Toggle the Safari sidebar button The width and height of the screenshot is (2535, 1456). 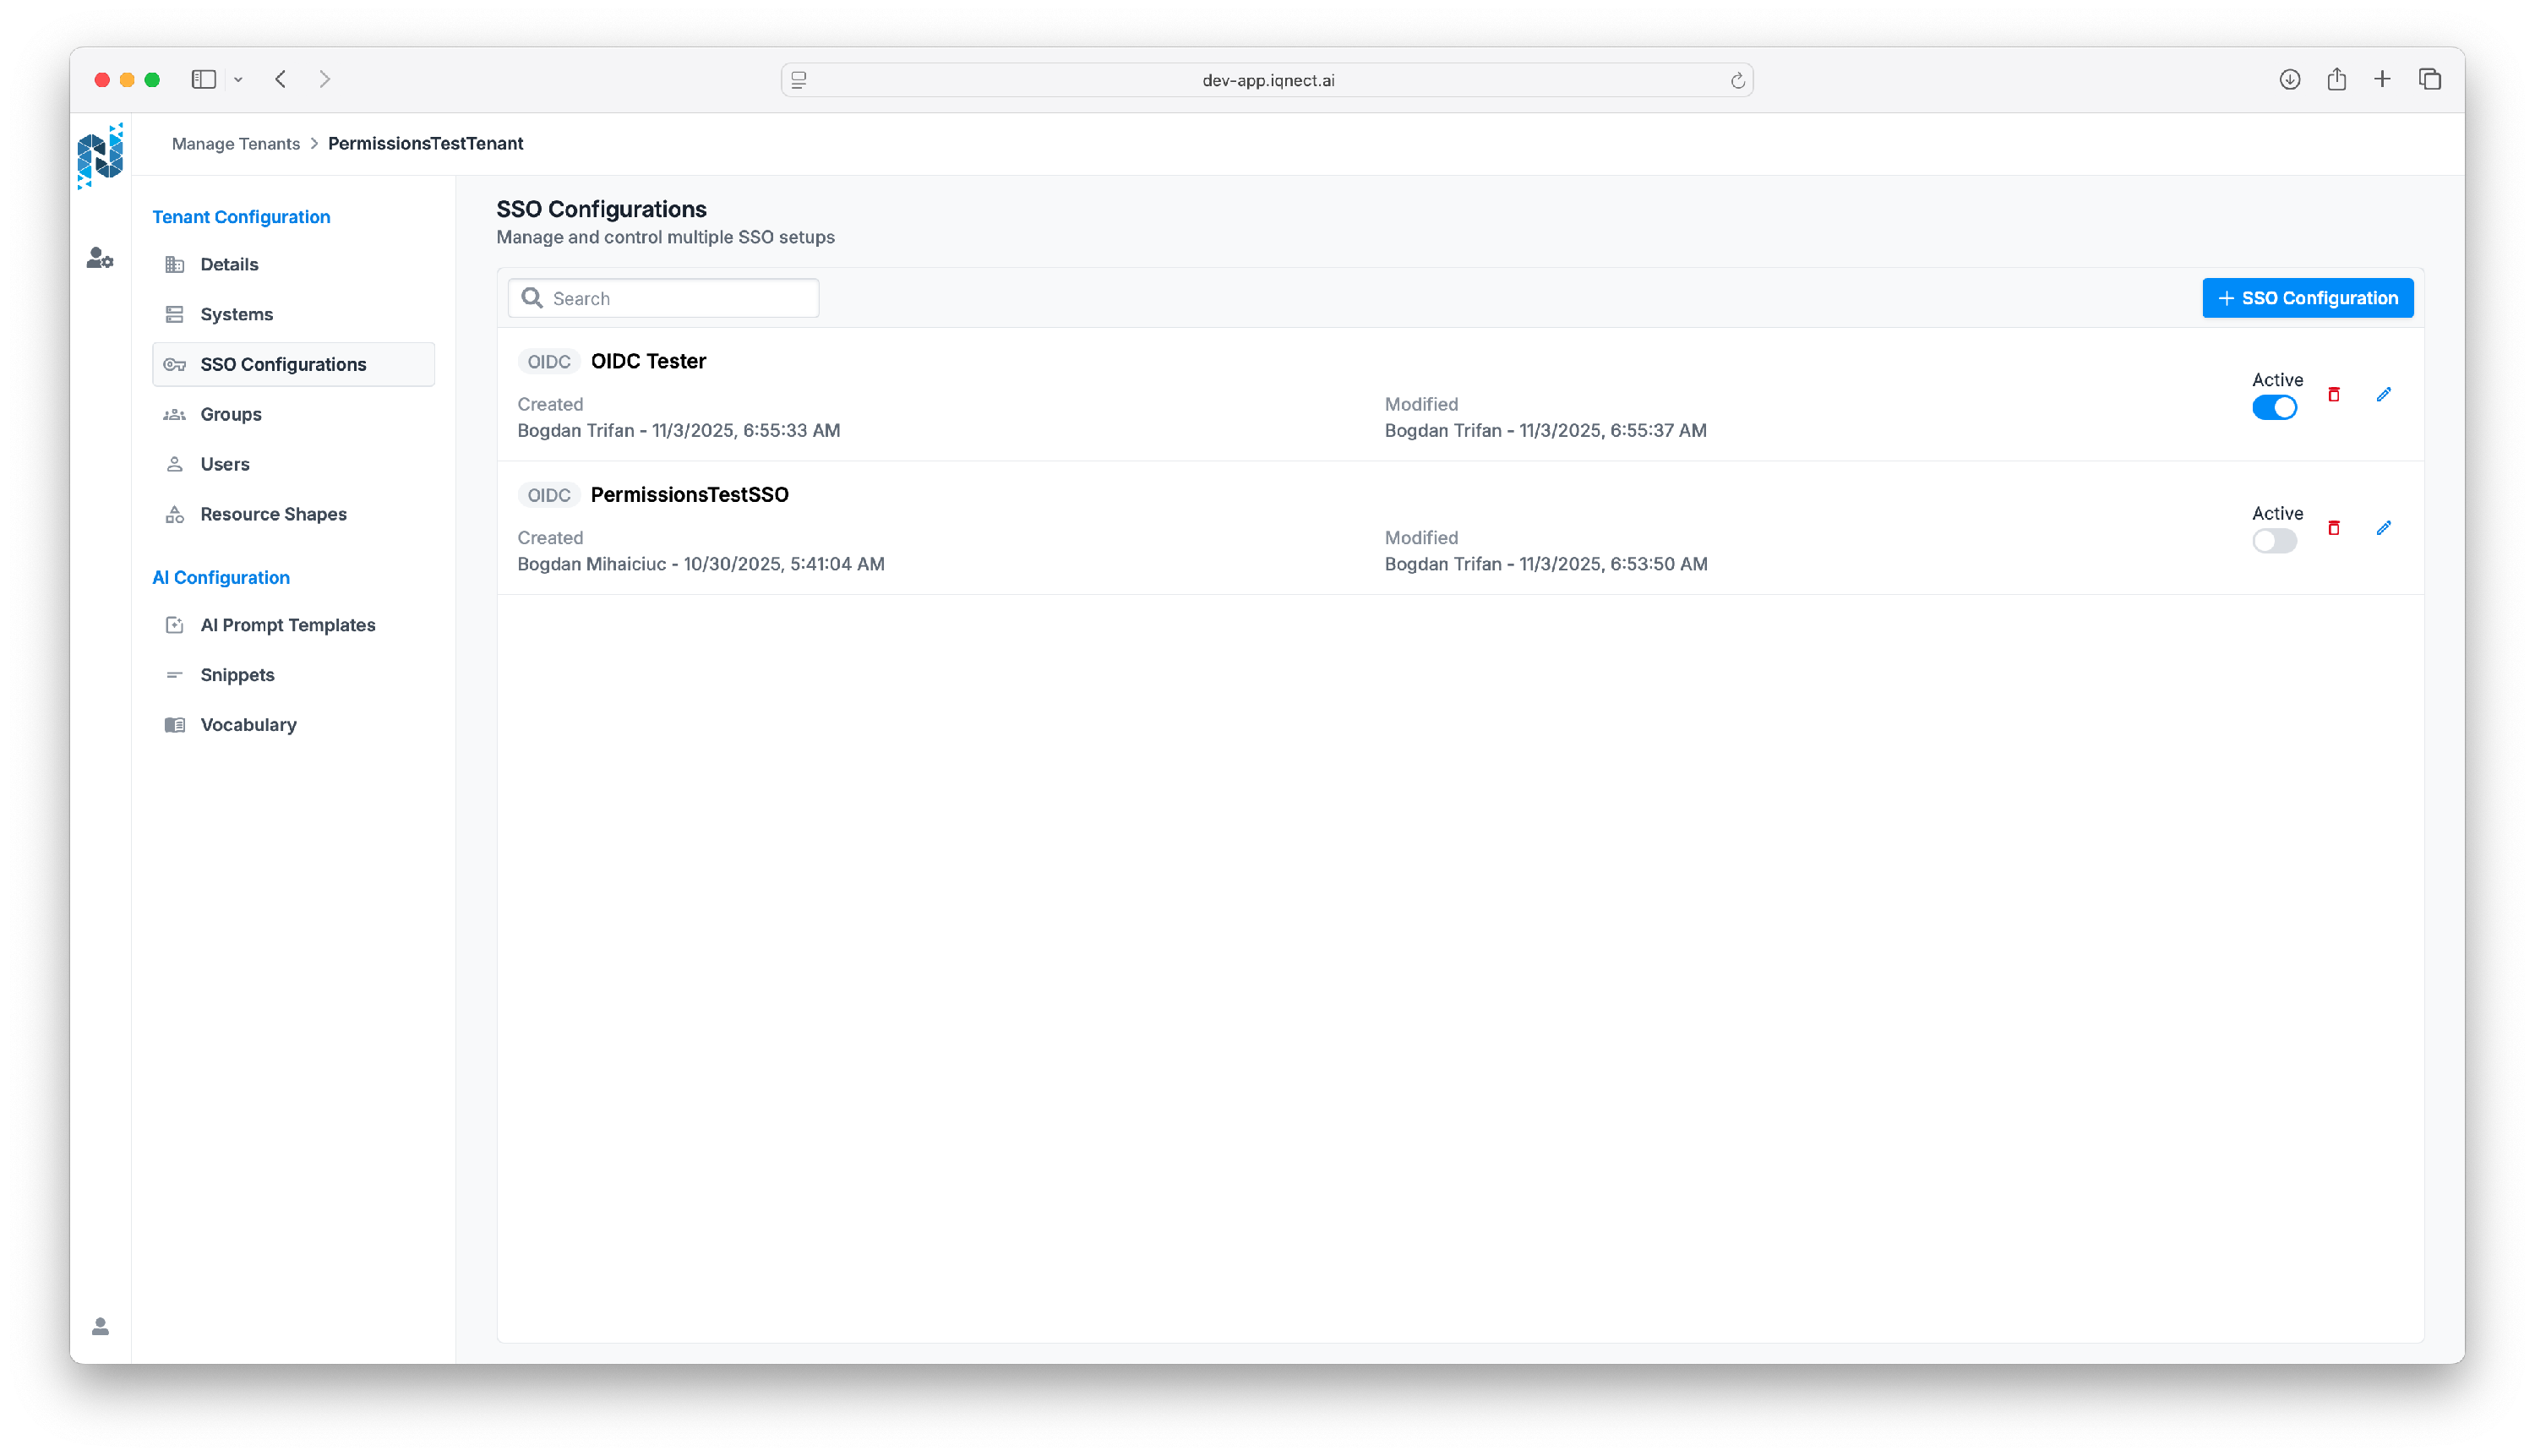(204, 79)
